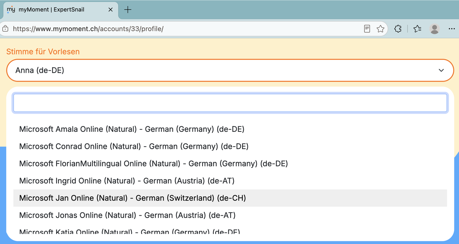Screen dimensions: 459x244
Task: Click the myMoment favicon in the tab
Action: coord(11,9)
